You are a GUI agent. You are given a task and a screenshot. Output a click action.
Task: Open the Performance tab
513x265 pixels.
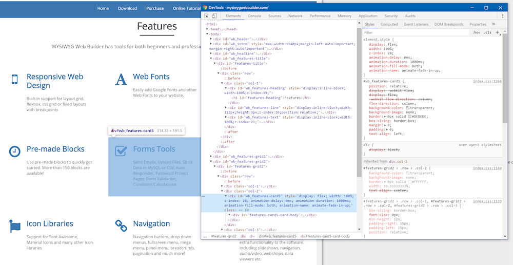click(320, 16)
